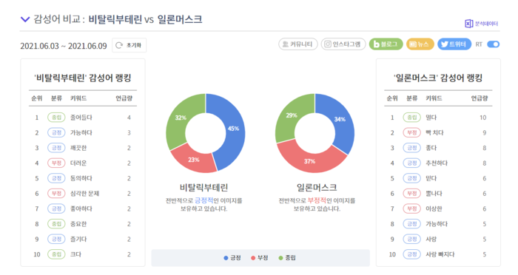Toggle the 인스타그램 source filter
Image resolution: width=518 pixels, height=275 pixels.
click(x=343, y=44)
